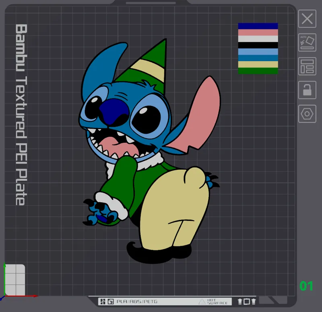Select the dark green color swatch
322x312 pixels.
click(258, 71)
